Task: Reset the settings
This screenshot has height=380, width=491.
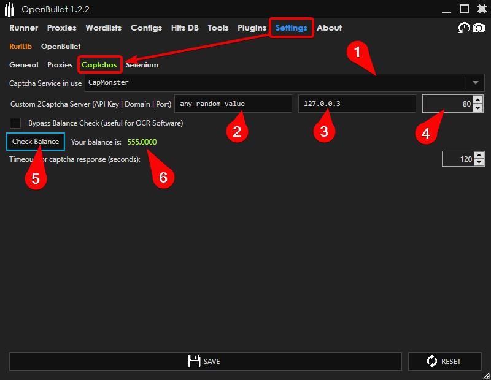Action: pos(444,361)
